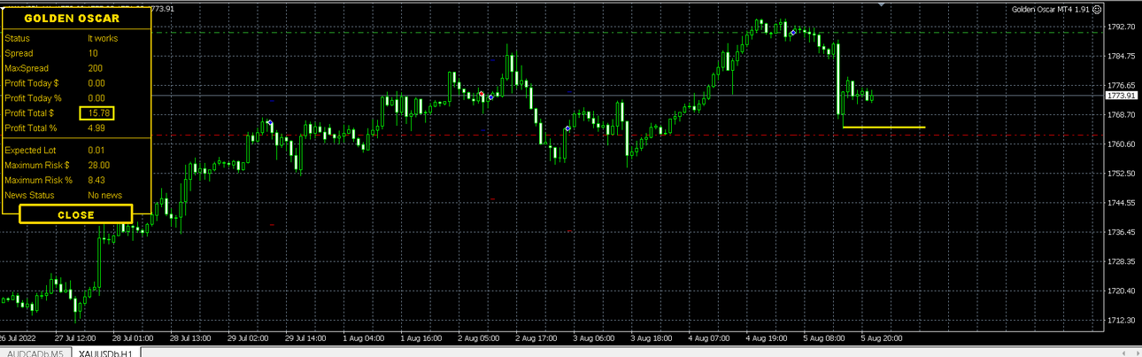
Task: Click the "5 Aug 20:00" time axis label
Action: tap(883, 338)
